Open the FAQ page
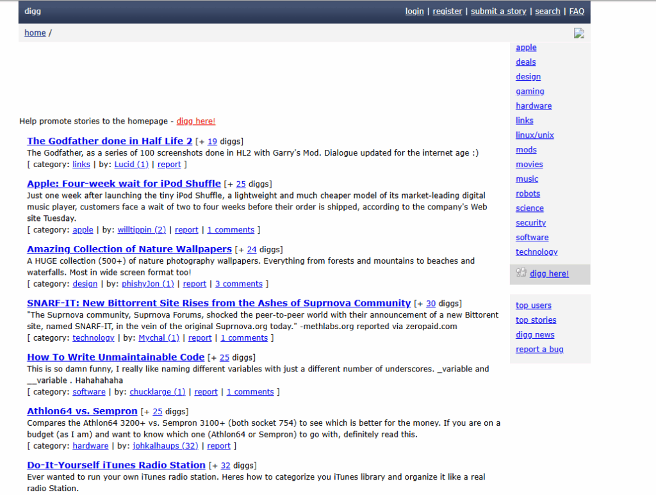The width and height of the screenshot is (656, 495). [577, 12]
